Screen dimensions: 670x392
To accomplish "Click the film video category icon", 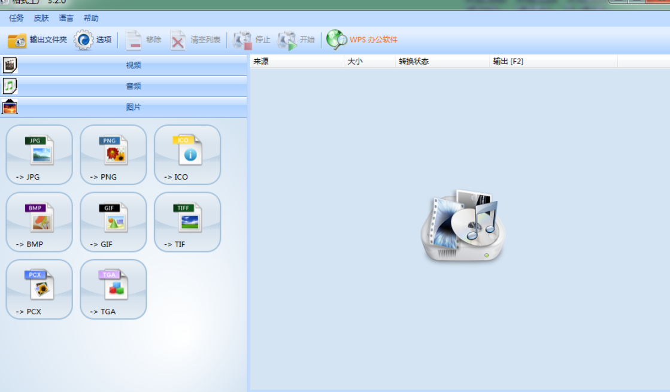I will (10, 65).
